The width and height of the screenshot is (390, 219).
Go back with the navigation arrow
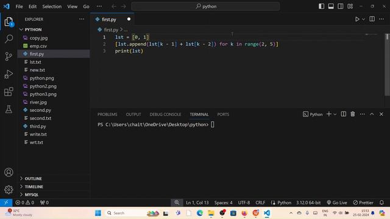tap(114, 6)
